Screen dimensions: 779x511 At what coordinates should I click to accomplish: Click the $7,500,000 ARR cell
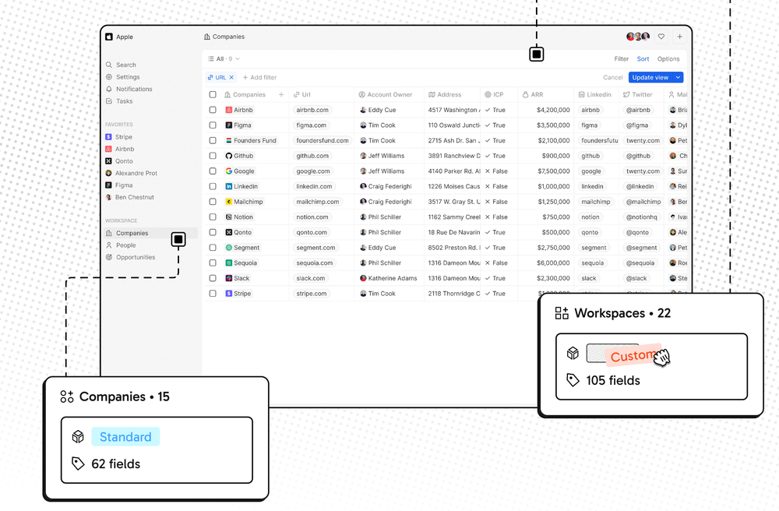click(553, 171)
